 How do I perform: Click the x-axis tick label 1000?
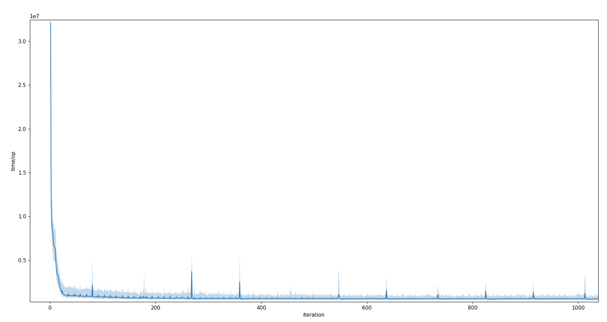point(578,308)
